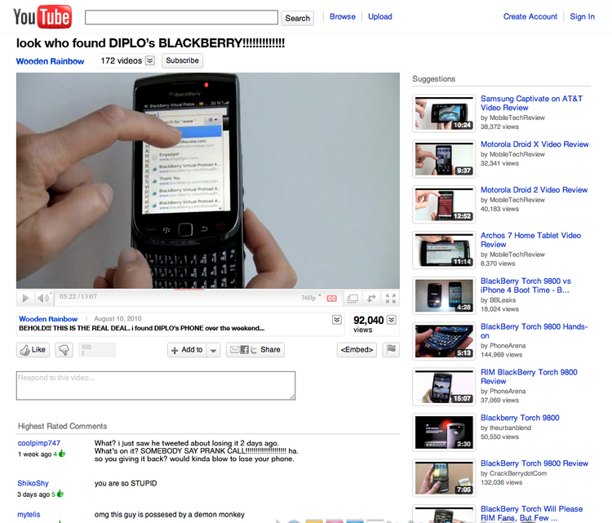Click the Like button
This screenshot has width=612, height=523.
pyautogui.click(x=33, y=350)
